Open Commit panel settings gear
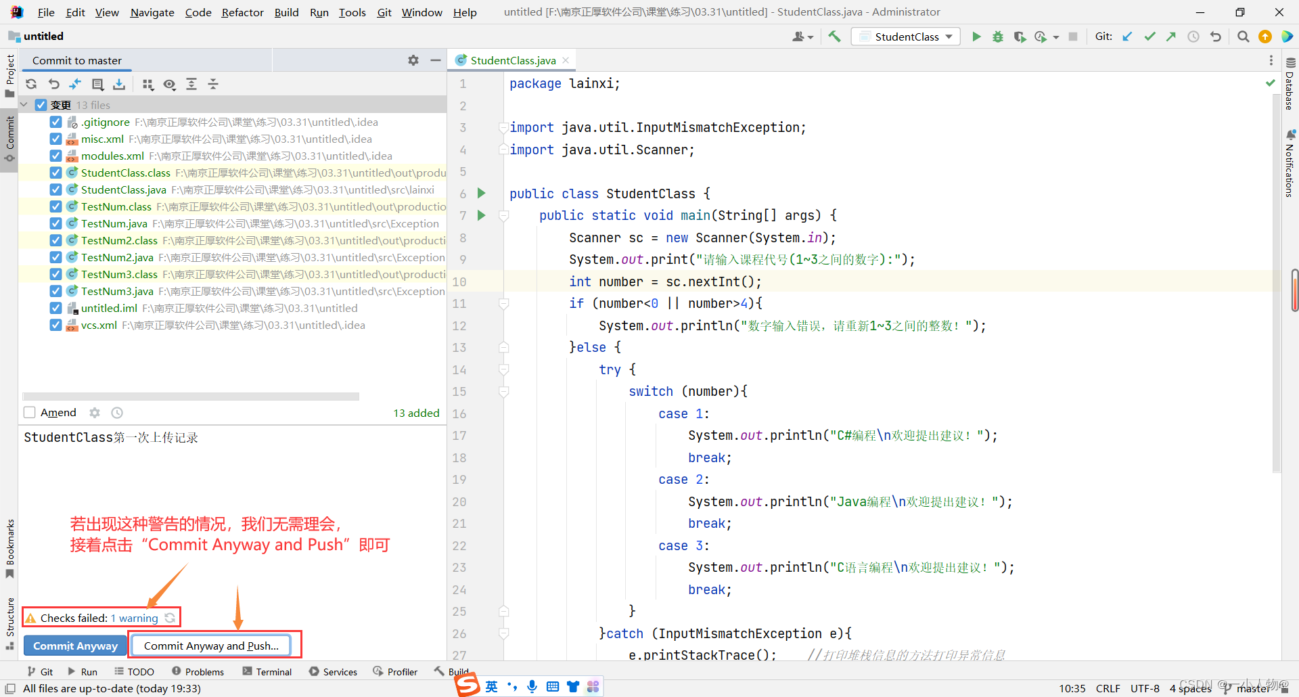This screenshot has width=1299, height=697. click(413, 60)
